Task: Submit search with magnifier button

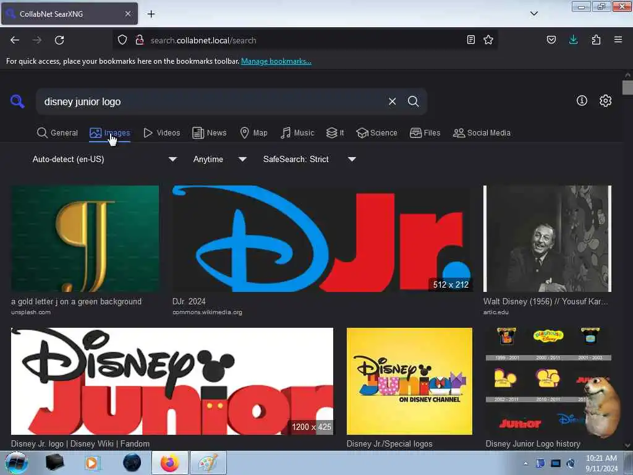Action: click(413, 101)
